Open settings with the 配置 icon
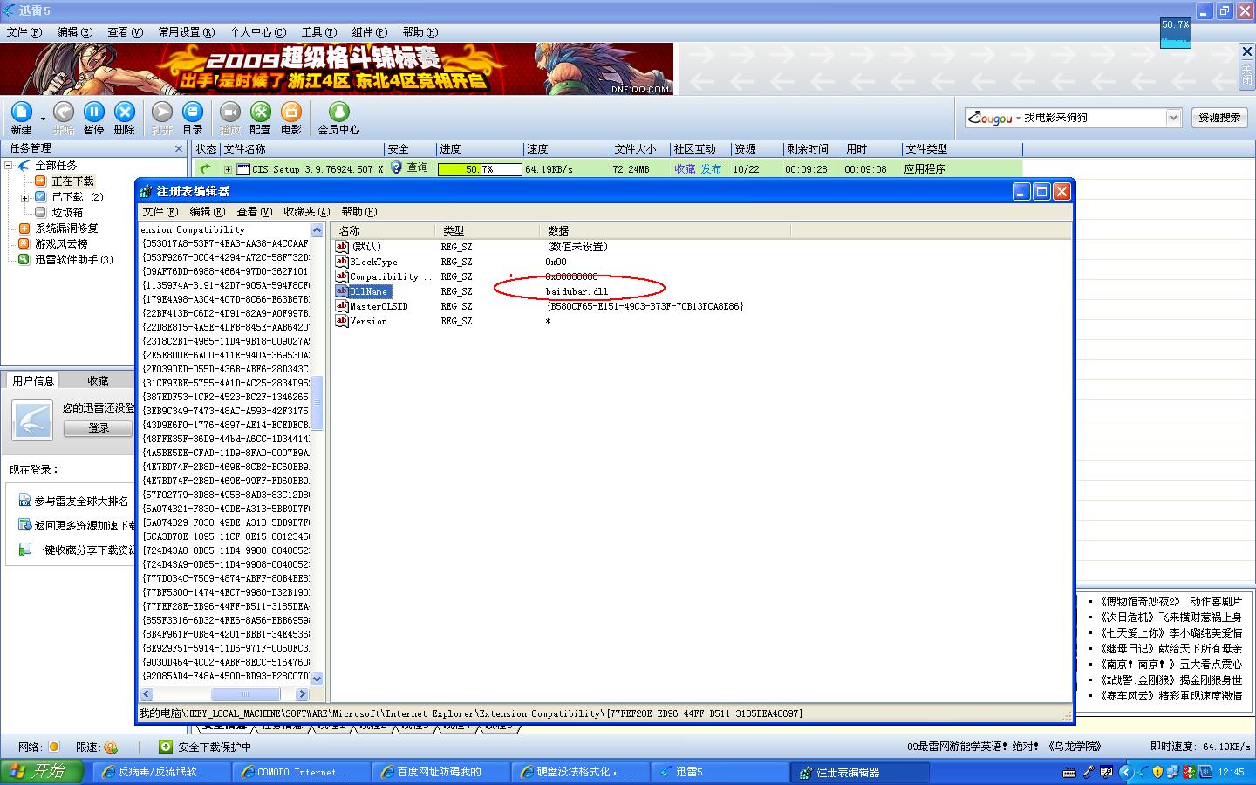 click(260, 112)
